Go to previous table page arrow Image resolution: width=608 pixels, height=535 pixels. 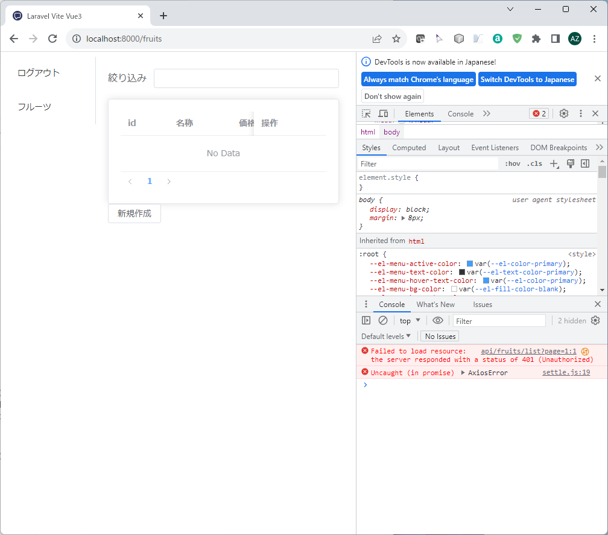pyautogui.click(x=130, y=182)
